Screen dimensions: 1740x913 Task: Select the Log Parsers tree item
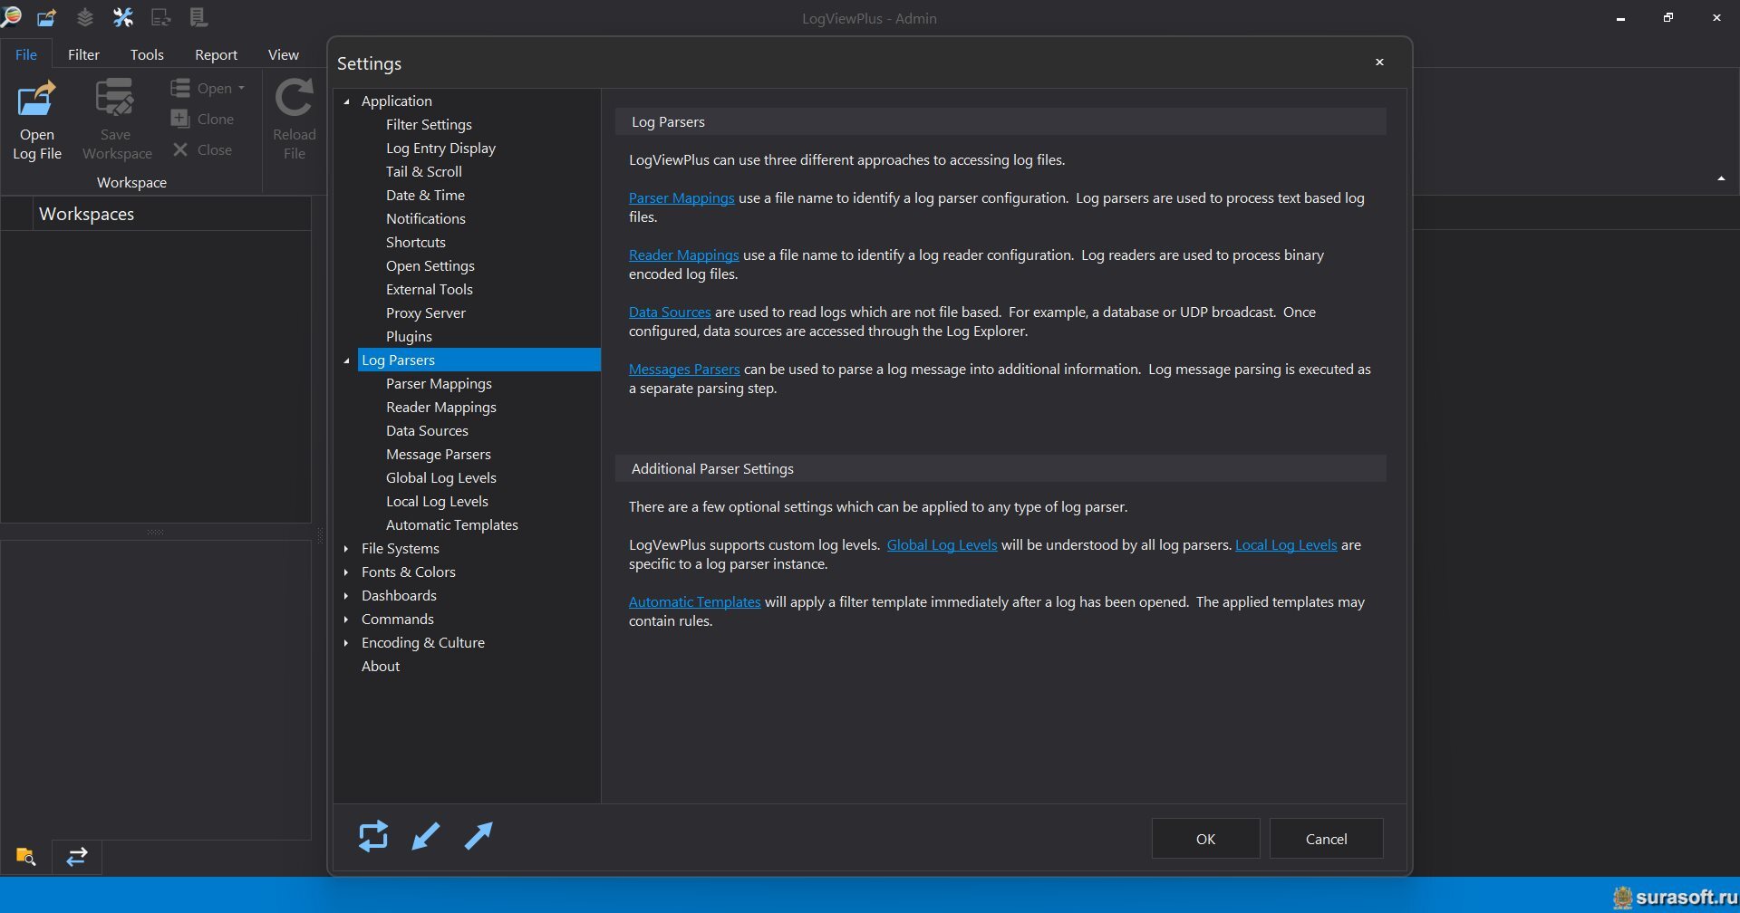click(478, 360)
